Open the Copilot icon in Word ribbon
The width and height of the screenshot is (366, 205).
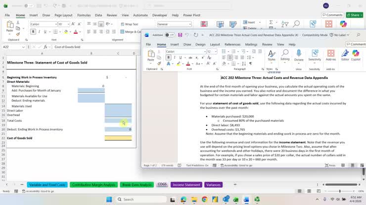356,54
